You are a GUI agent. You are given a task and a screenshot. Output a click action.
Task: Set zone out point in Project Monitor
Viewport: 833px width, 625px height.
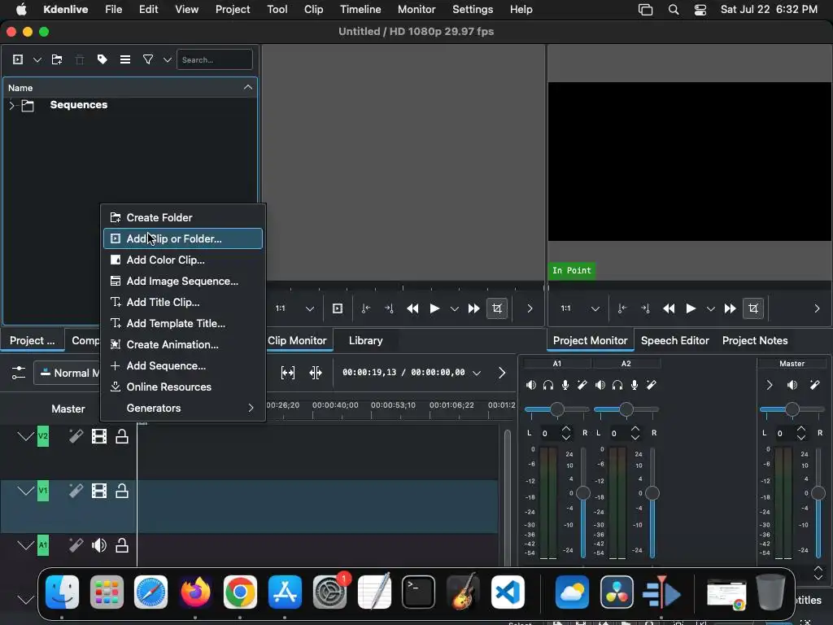645,308
